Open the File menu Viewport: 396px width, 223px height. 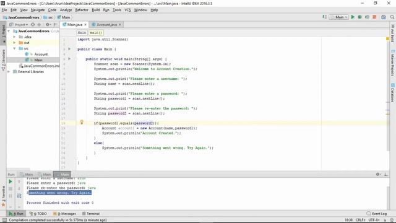[4, 10]
